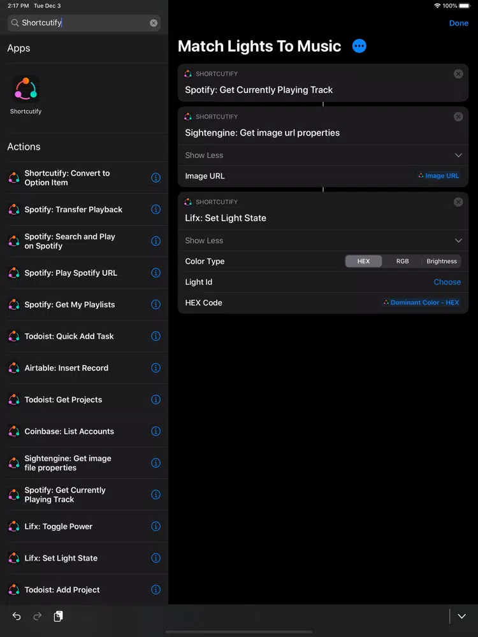Viewport: 478px width, 637px height.
Task: Tap the battery indicator in status bar
Action: [464, 6]
